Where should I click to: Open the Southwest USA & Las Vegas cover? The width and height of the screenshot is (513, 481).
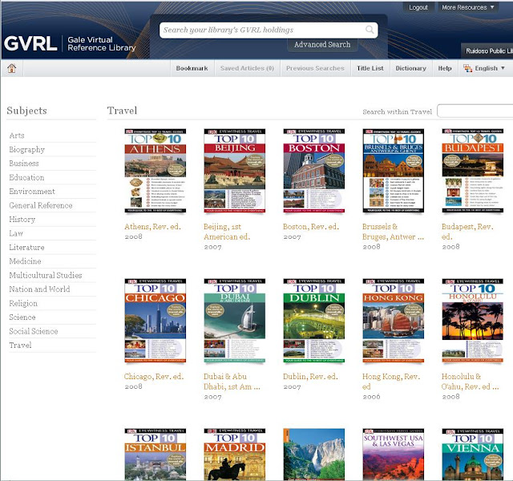point(394,455)
